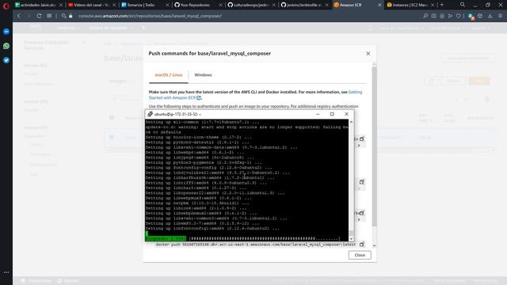507x285 pixels.
Task: Open the AWS Services dropdown in background
Action: [69, 28]
